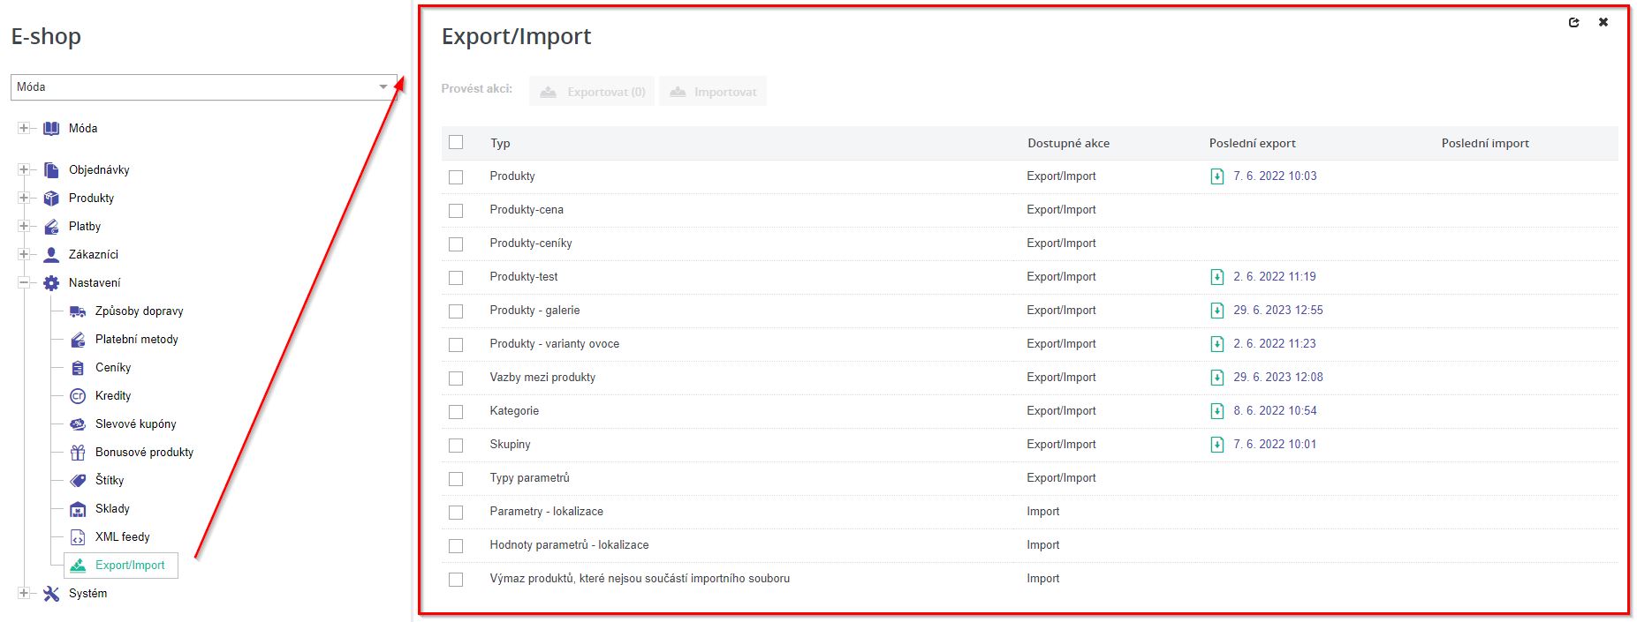1637x622 pixels.
Task: Click the Poslední export column header
Action: pos(1252,144)
